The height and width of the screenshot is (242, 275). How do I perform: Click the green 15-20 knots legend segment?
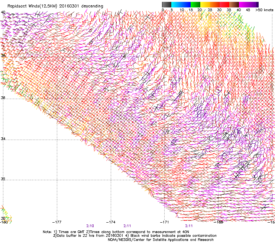point(195,4)
